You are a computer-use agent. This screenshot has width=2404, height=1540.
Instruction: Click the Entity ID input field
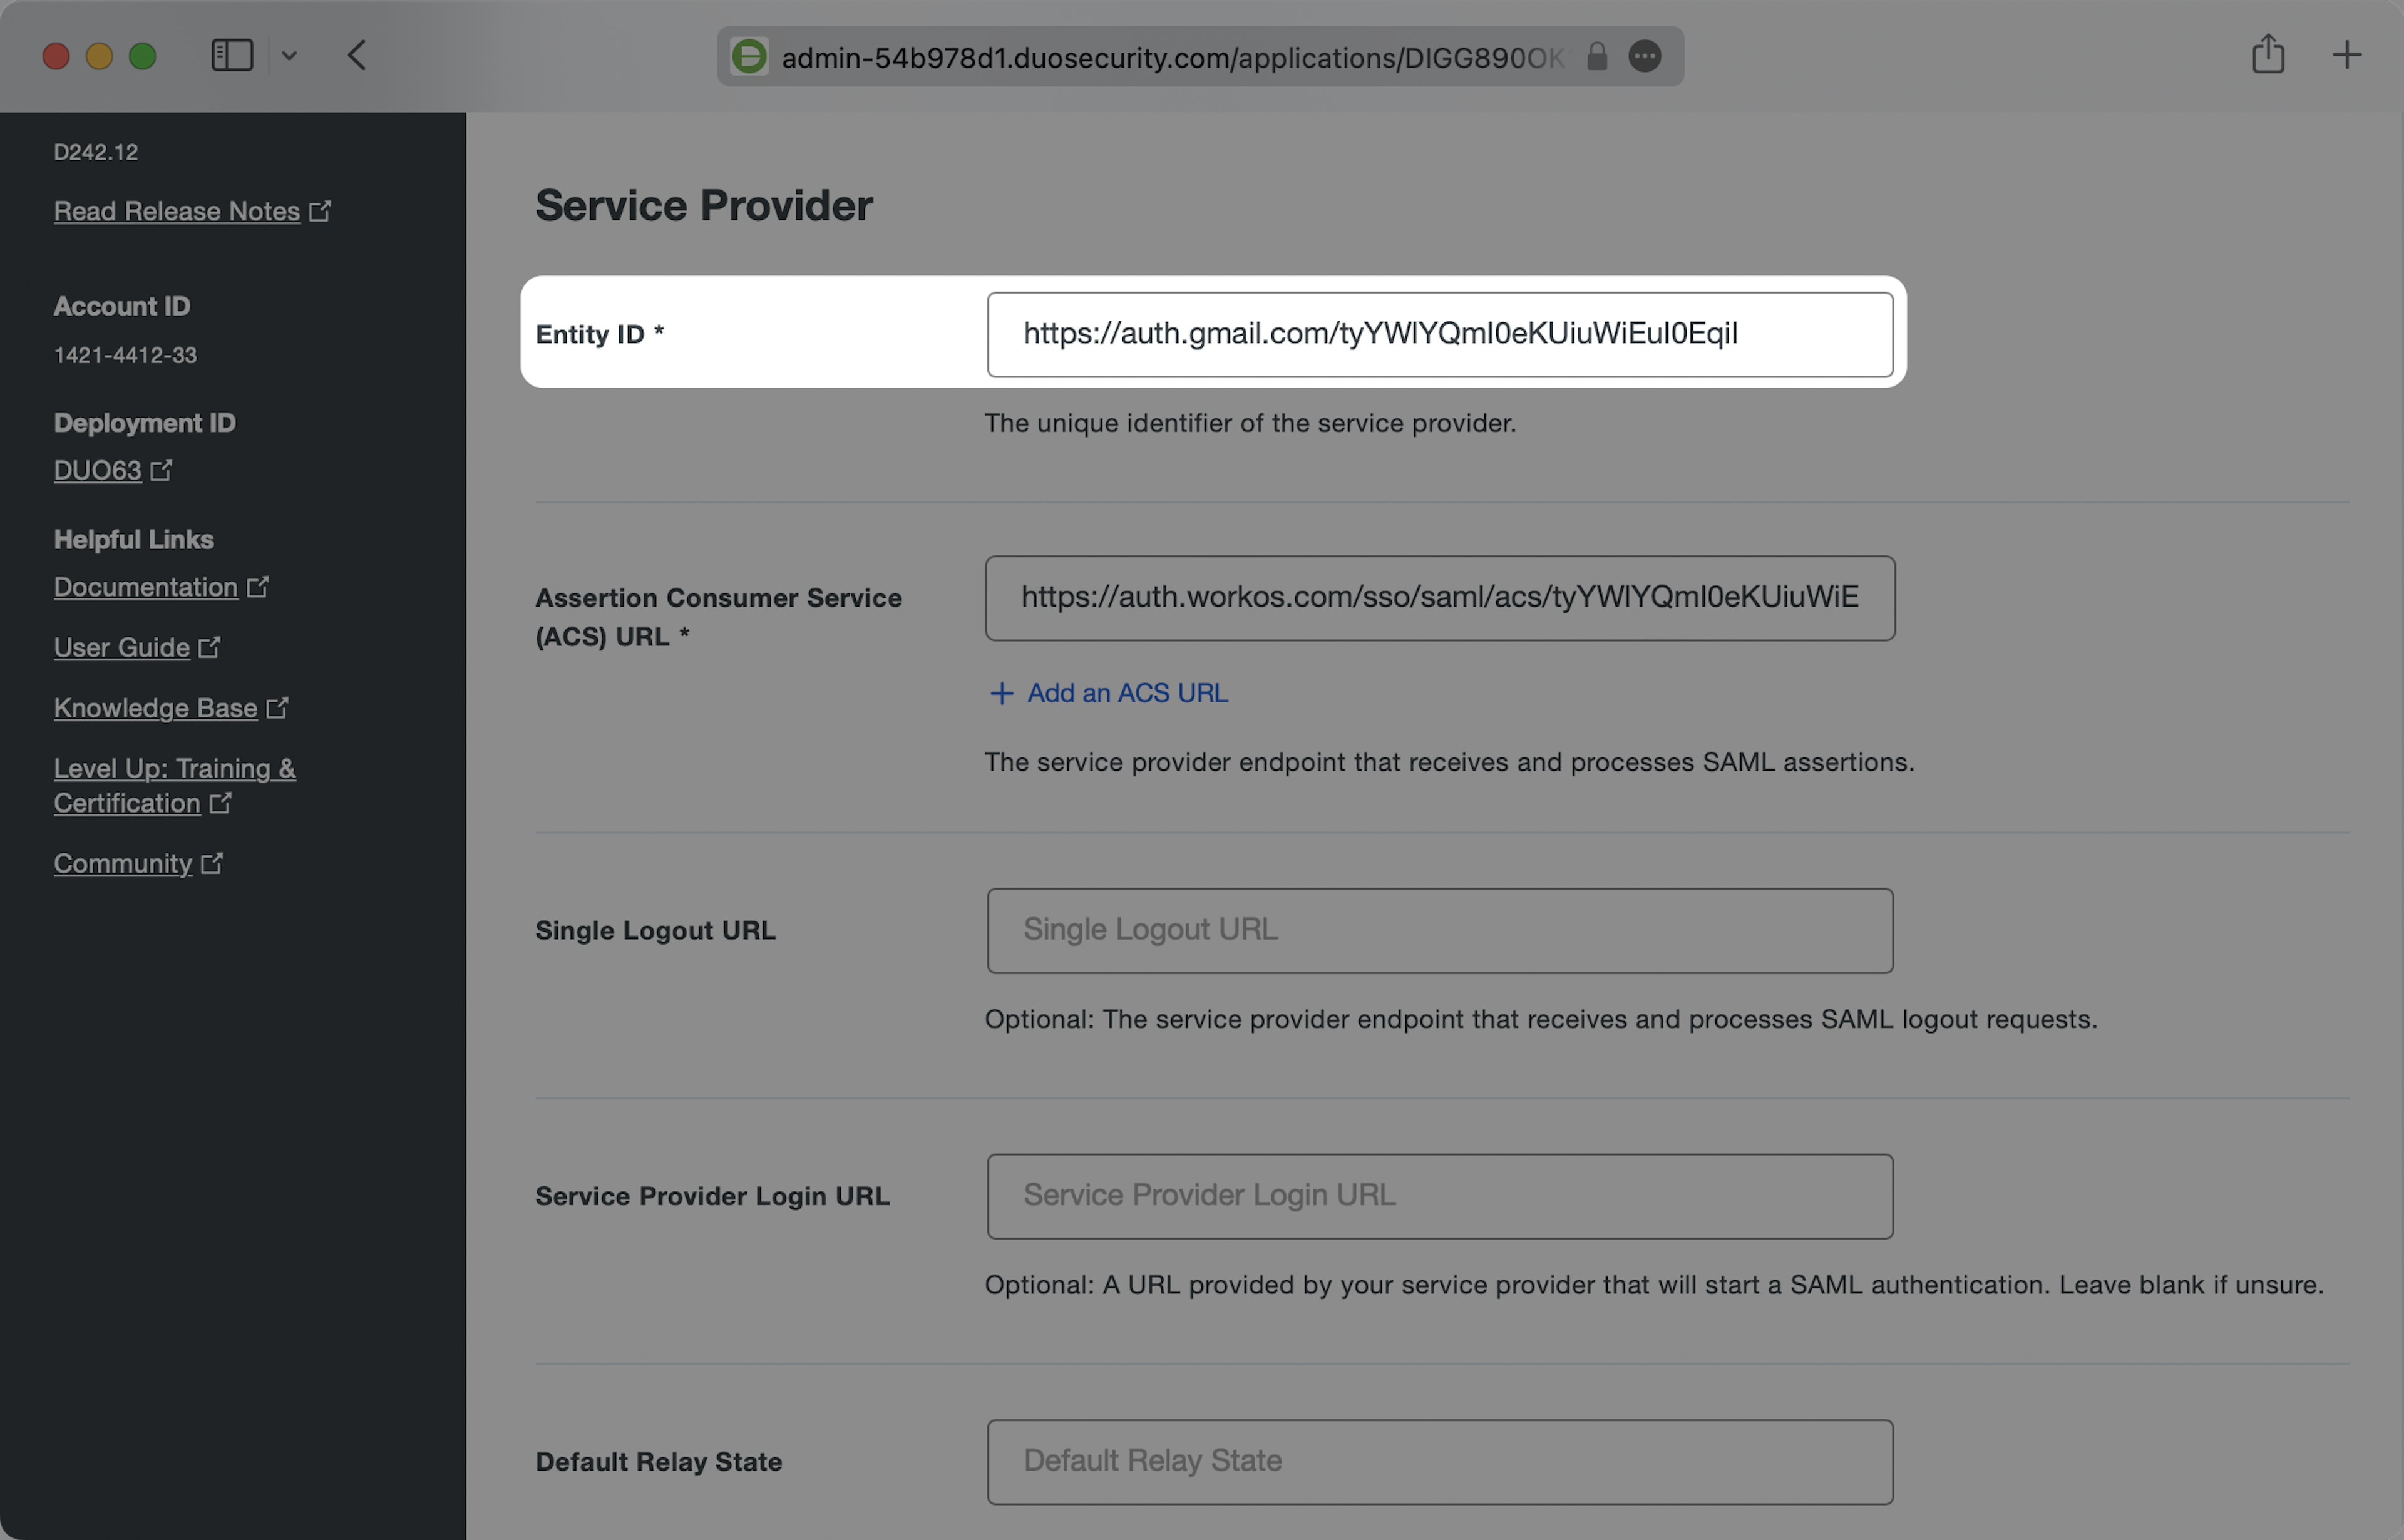(1439, 334)
